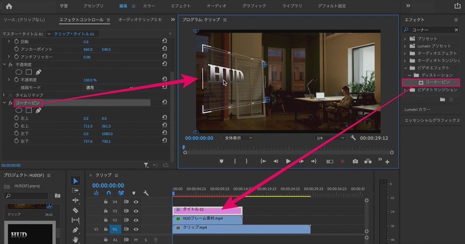This screenshot has width=465, height=244.
Task: Open the 描画モード blend mode dropdown
Action: pos(109,88)
